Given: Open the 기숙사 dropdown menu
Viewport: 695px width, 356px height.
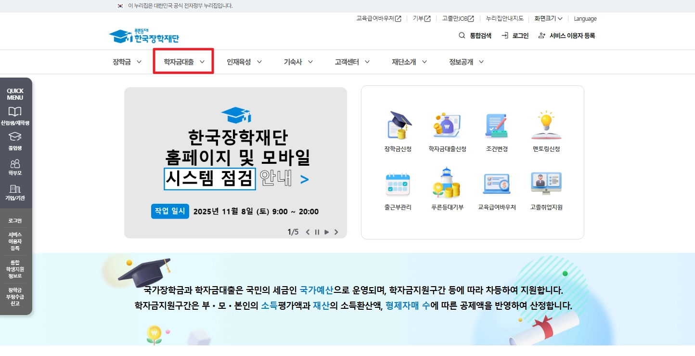Looking at the screenshot, I should [x=297, y=62].
